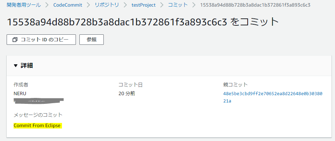This screenshot has width=335, height=141.
Task: Go to コミット breadcrumb link
Action: [178, 5]
